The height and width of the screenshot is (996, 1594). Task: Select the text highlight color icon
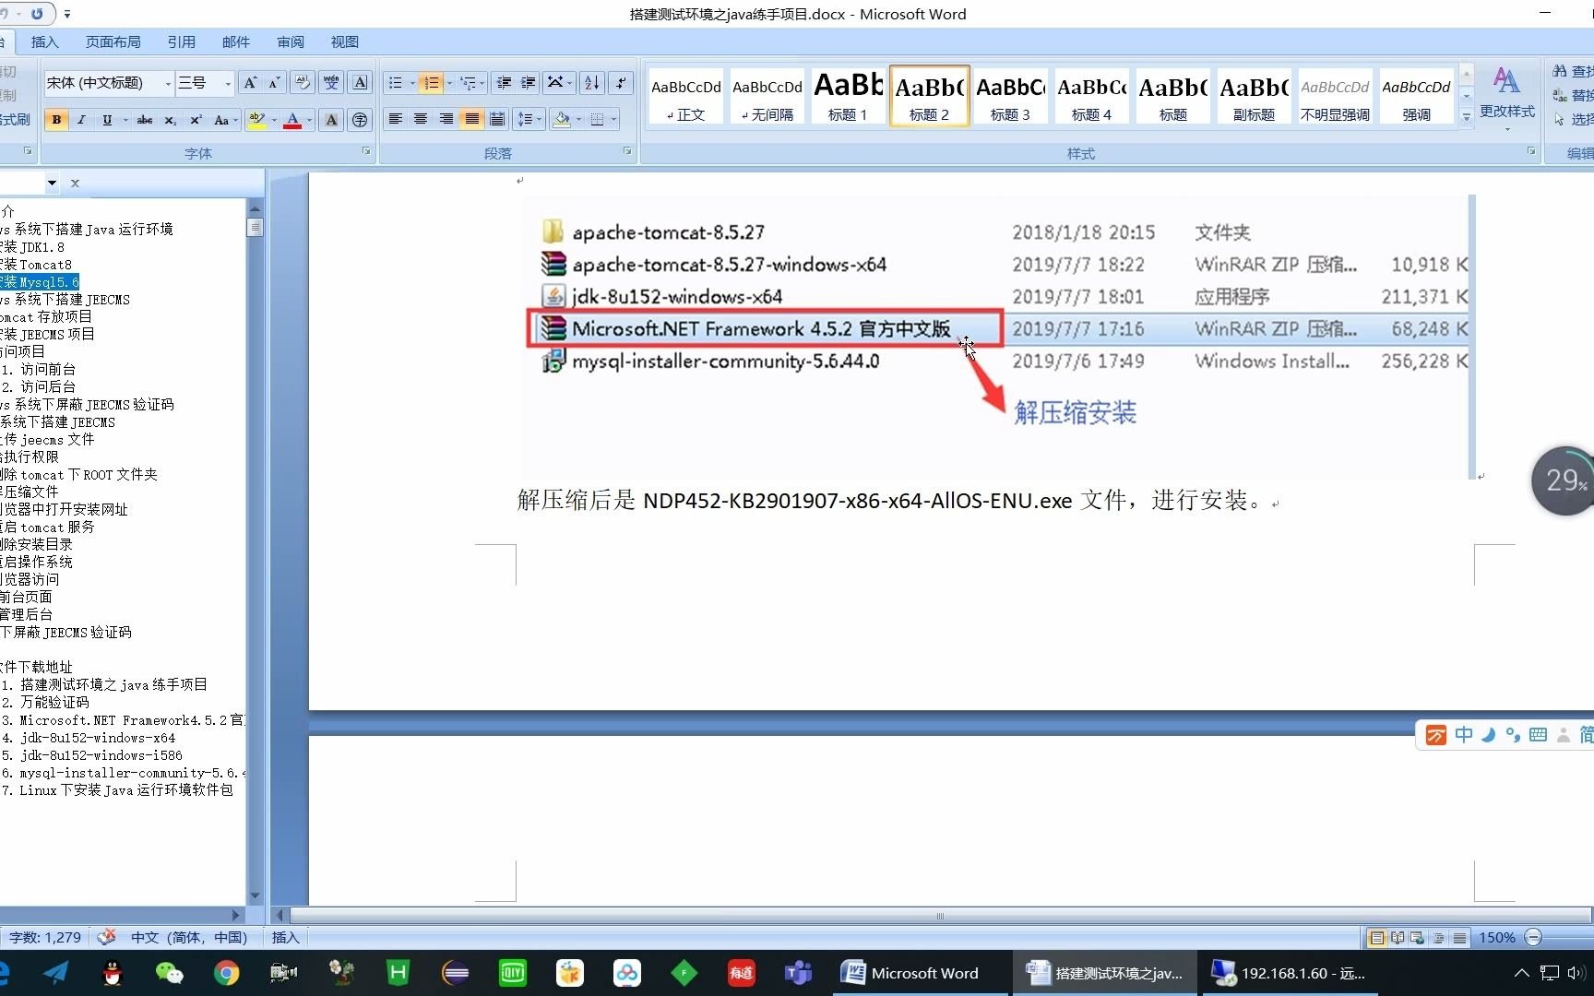coord(256,119)
